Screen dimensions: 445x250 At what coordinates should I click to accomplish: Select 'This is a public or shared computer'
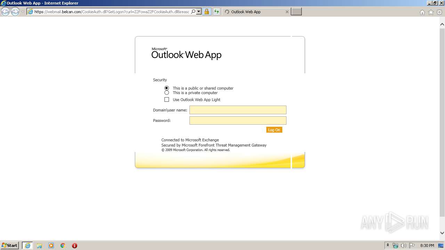[x=167, y=88]
